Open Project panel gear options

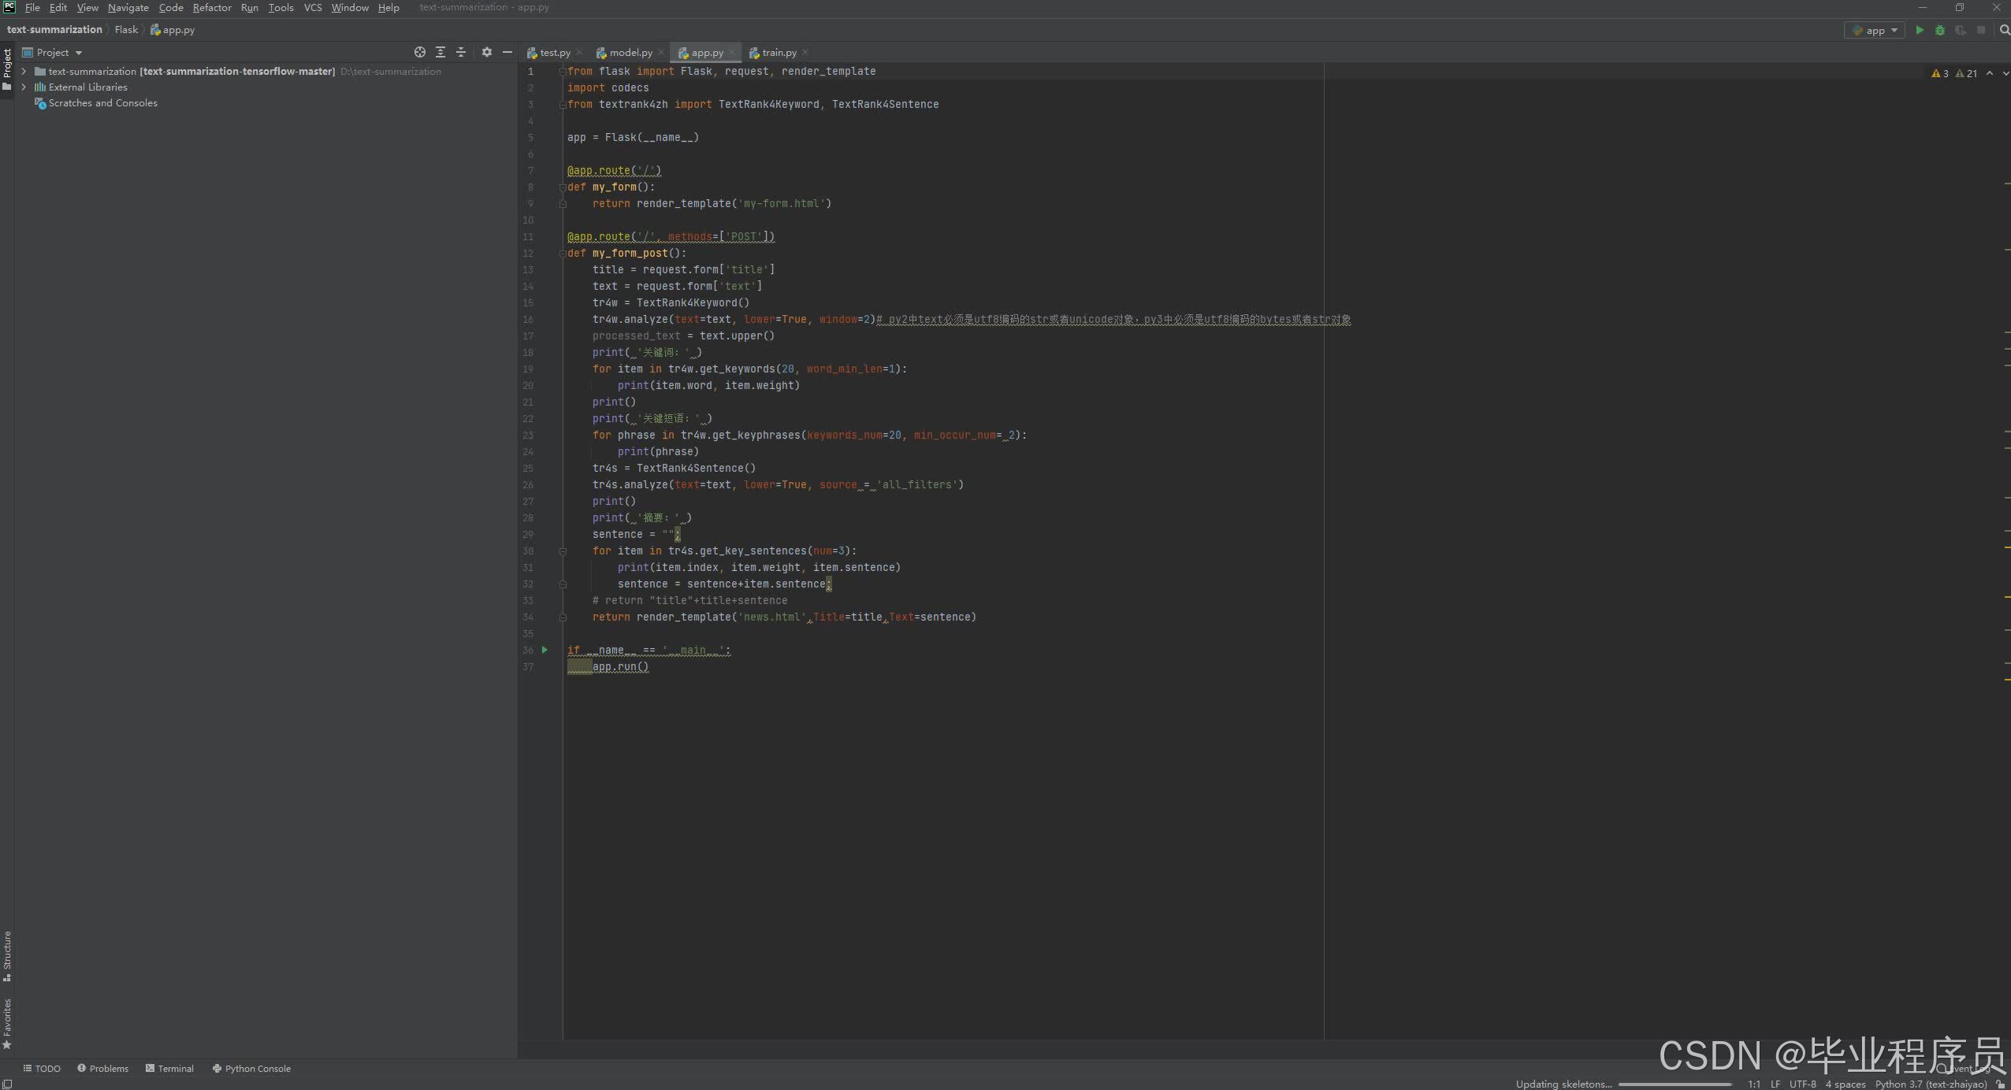tap(487, 52)
